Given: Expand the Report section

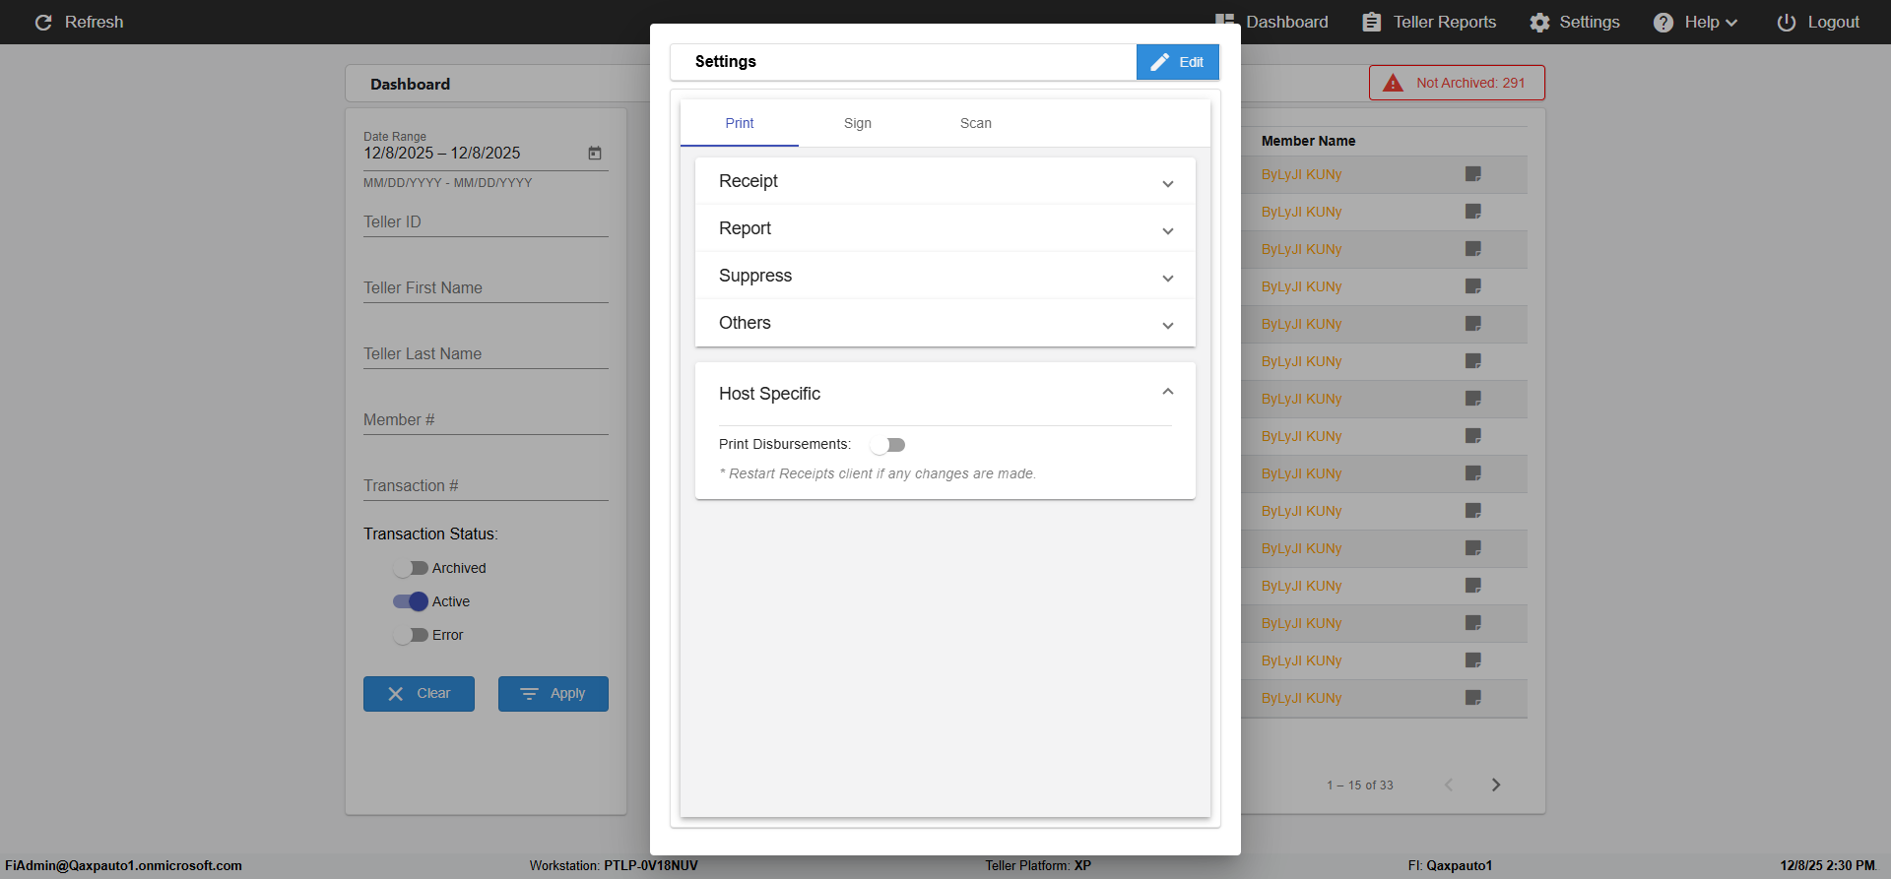Looking at the screenshot, I should coord(945,228).
